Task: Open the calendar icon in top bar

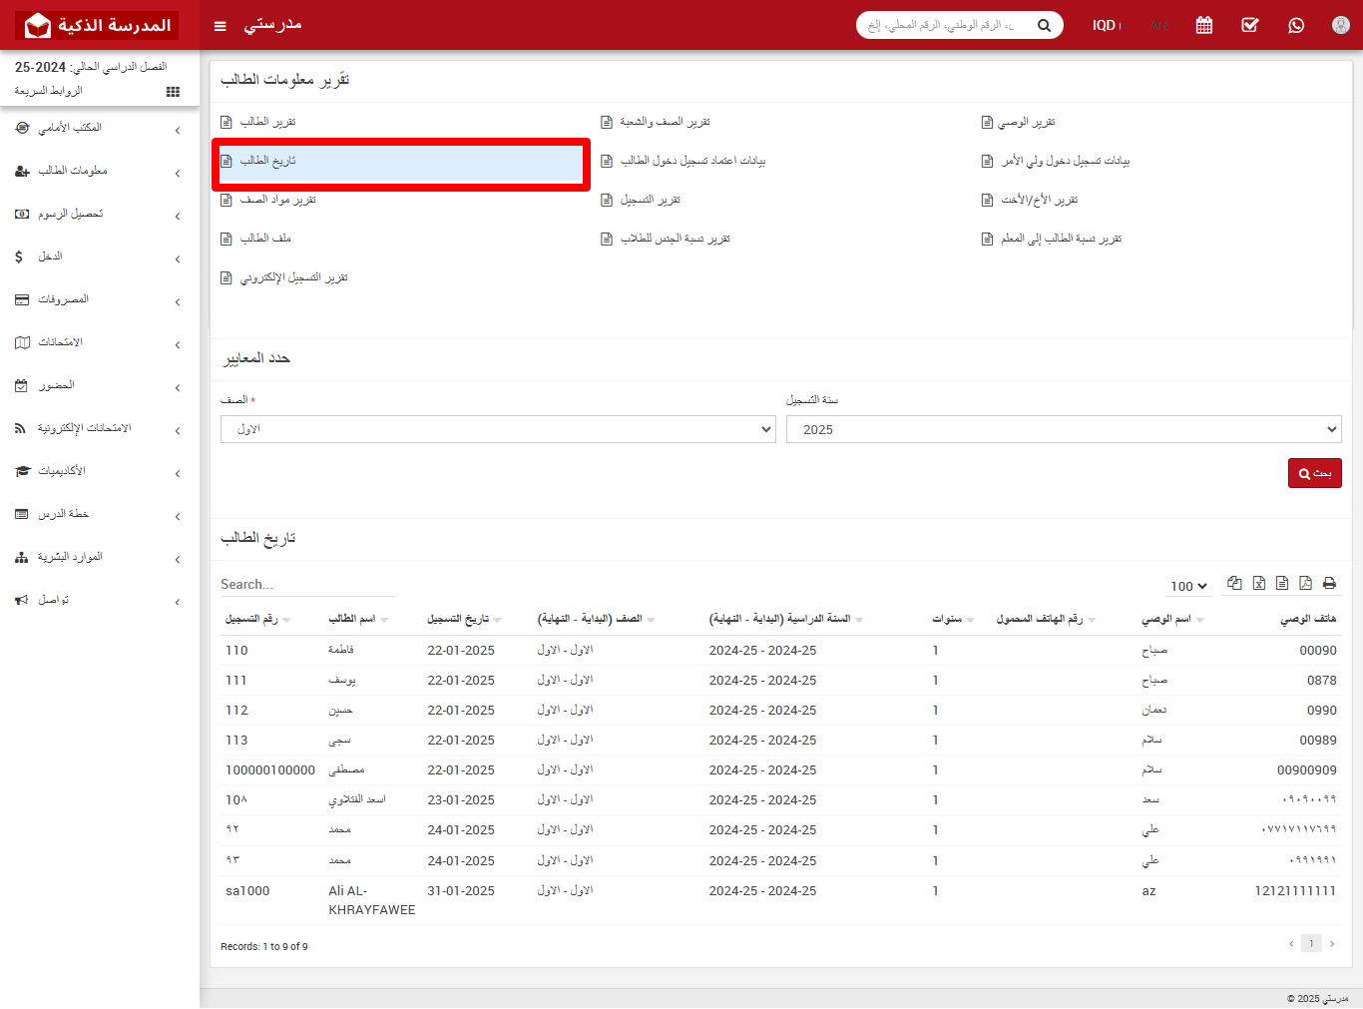Action: (1204, 25)
